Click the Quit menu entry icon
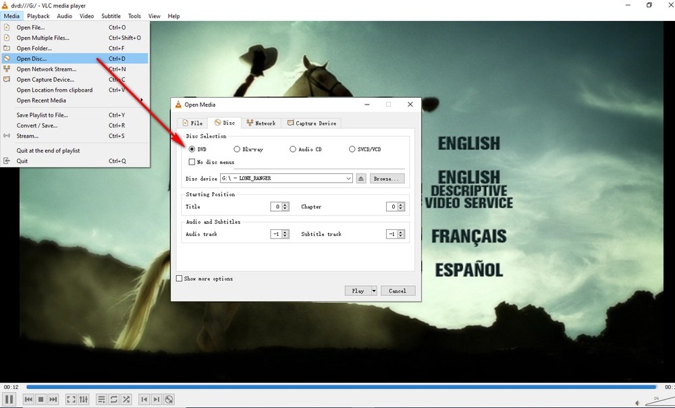Image resolution: width=675 pixels, height=408 pixels. (7, 161)
